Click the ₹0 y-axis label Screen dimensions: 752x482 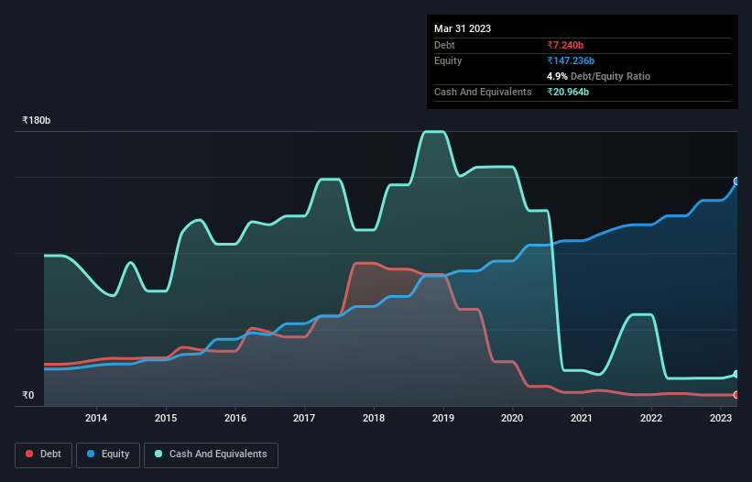27,395
